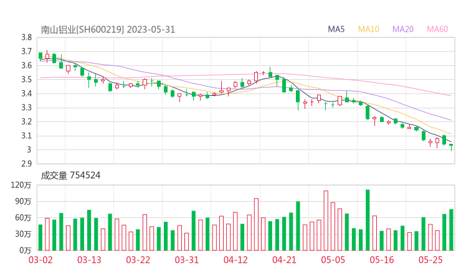The height and width of the screenshot is (274, 461).
Task: Click the MA20 legend label
Action: coord(403,29)
